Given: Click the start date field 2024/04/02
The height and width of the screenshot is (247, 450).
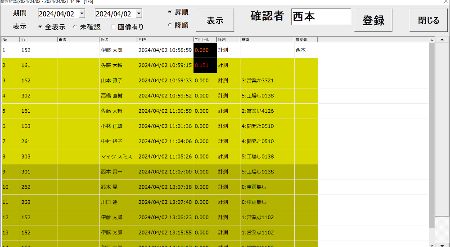Looking at the screenshot, I should tap(58, 13).
